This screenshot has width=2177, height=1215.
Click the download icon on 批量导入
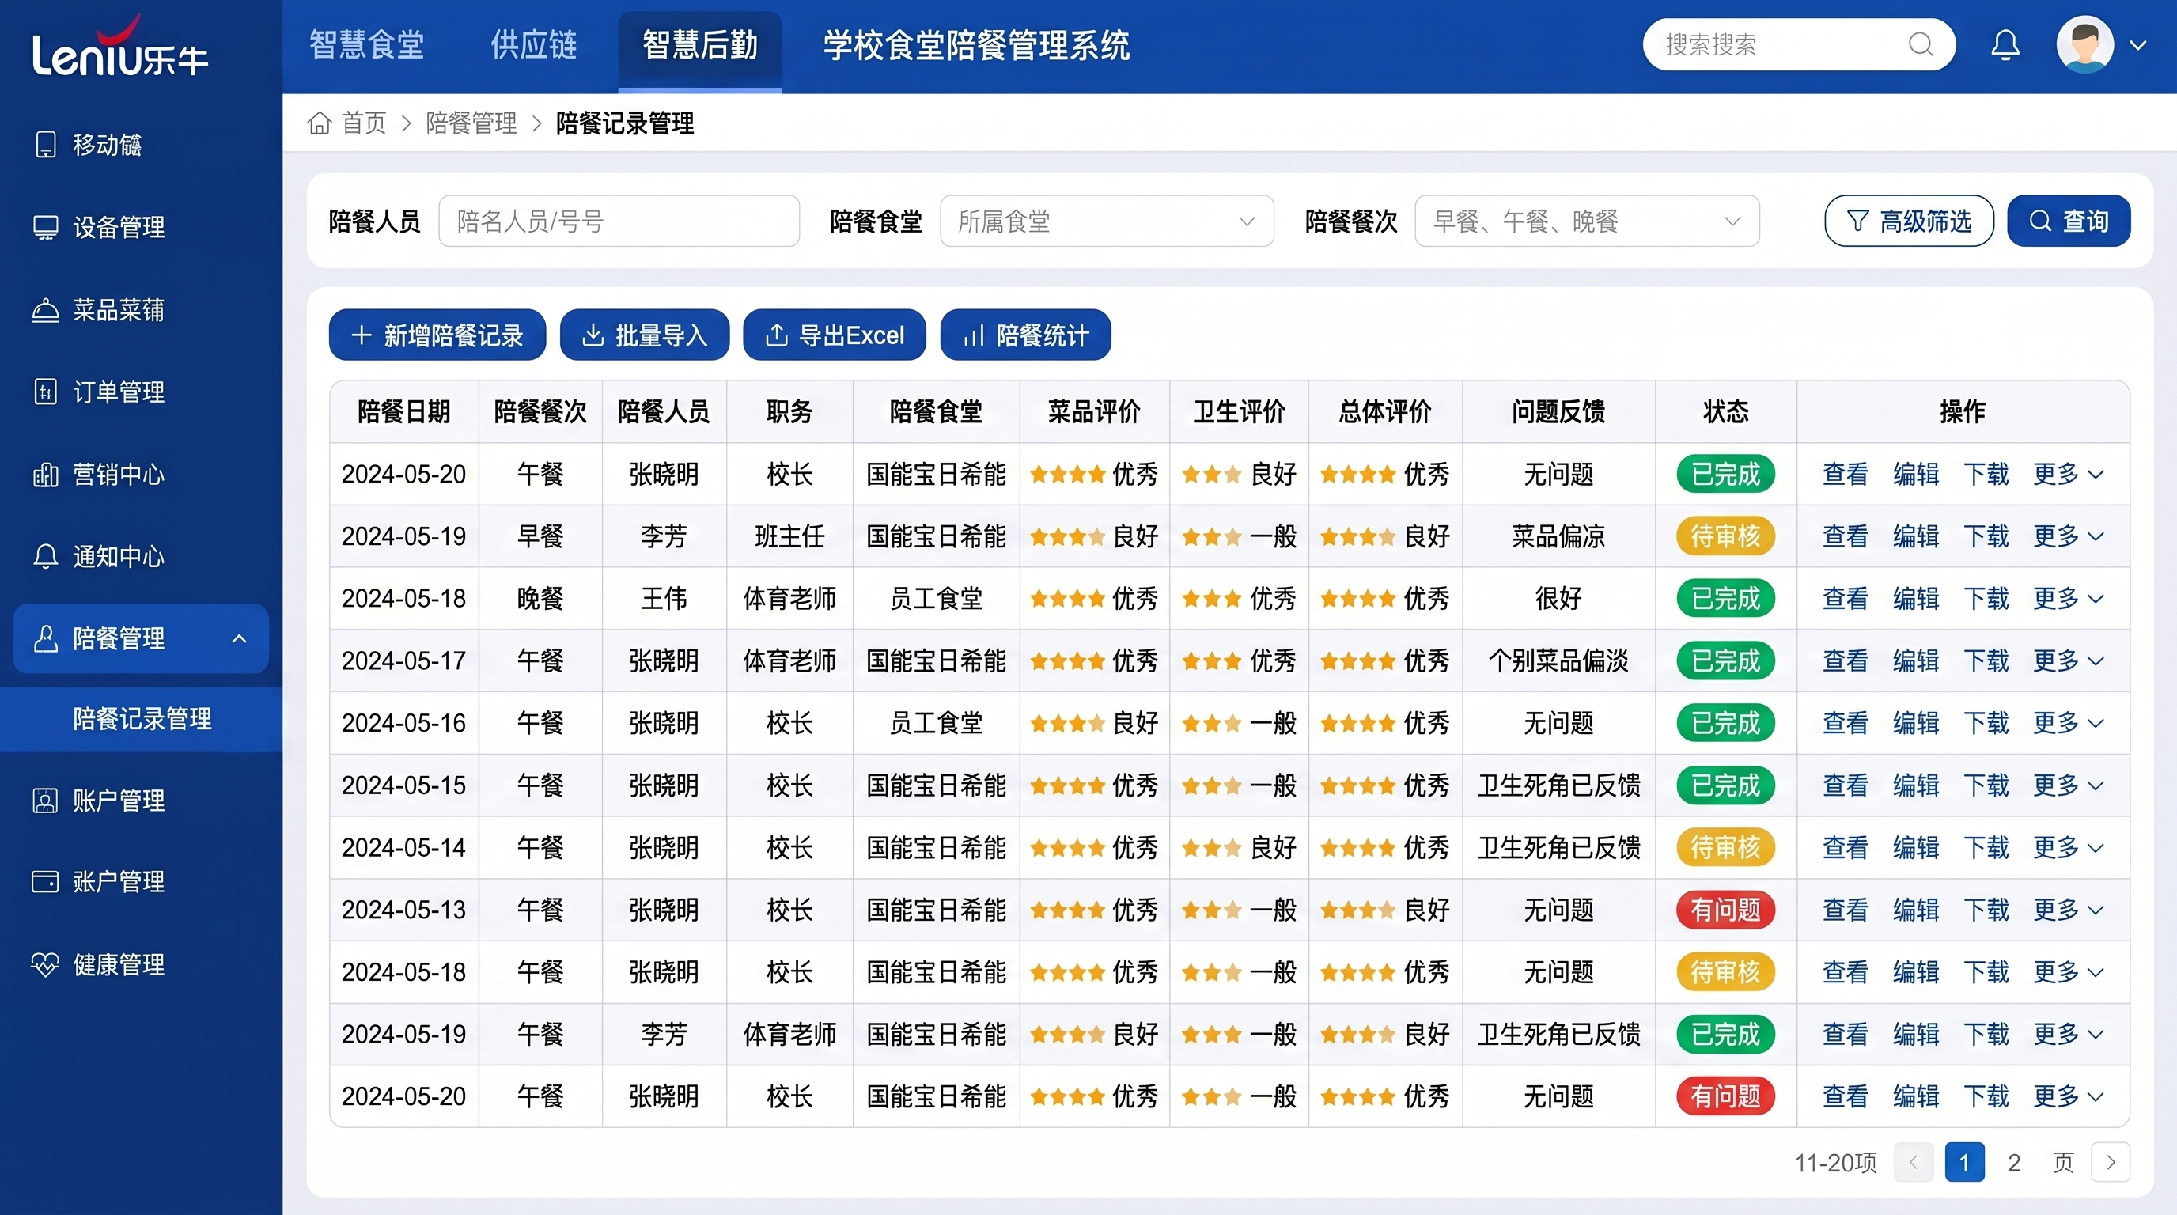(593, 335)
